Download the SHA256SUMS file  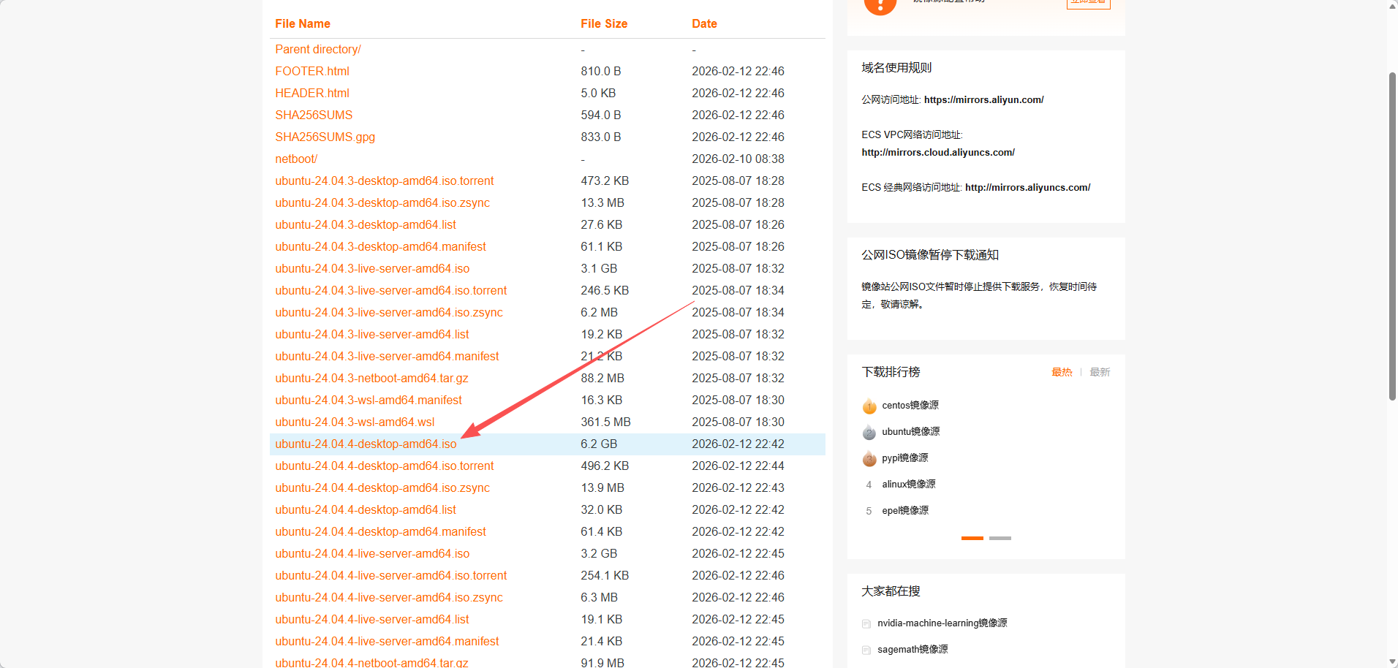click(x=314, y=115)
